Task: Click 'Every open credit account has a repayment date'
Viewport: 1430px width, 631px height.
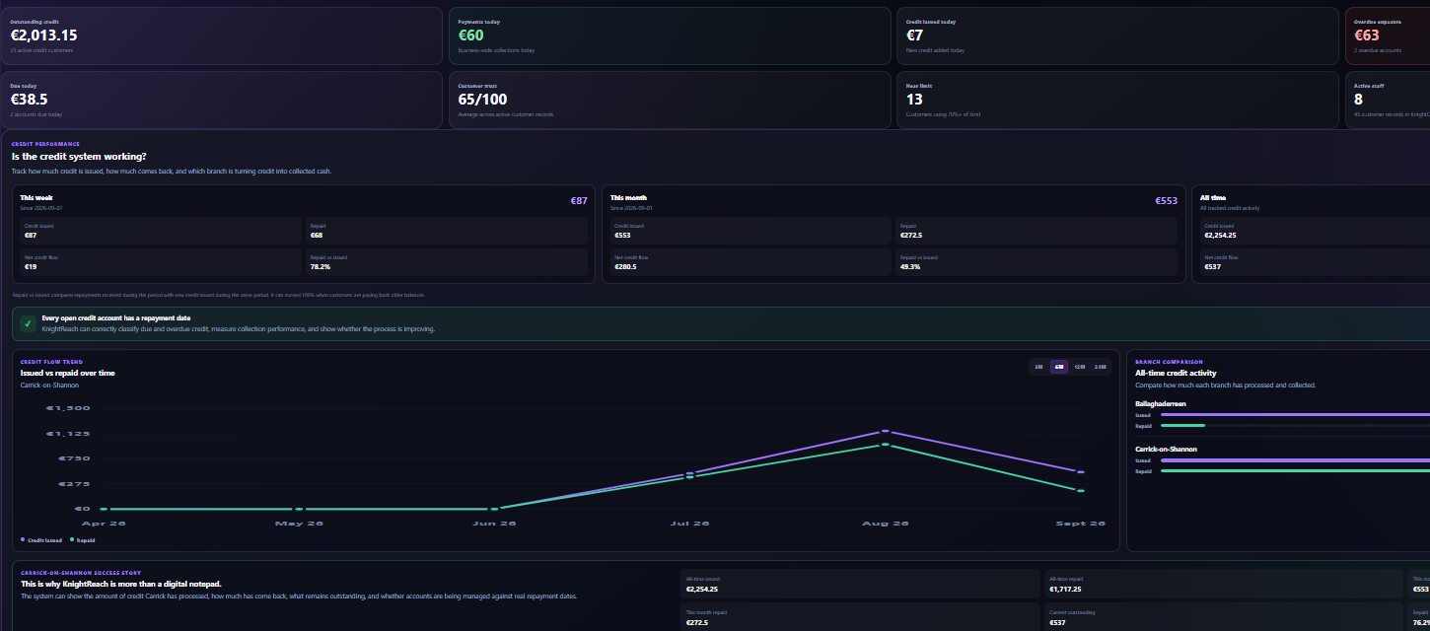Action: (x=116, y=318)
